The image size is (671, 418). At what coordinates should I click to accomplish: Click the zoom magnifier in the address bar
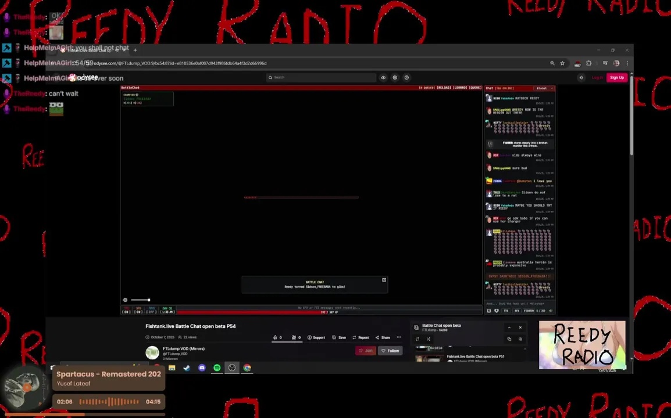click(x=552, y=63)
